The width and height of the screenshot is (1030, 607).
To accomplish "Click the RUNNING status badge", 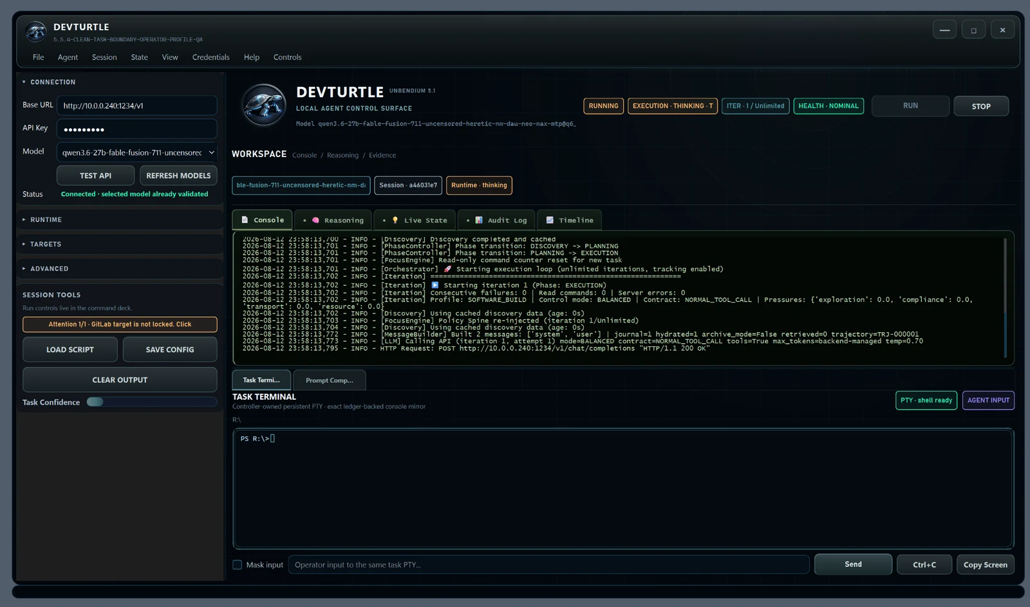I will (603, 106).
